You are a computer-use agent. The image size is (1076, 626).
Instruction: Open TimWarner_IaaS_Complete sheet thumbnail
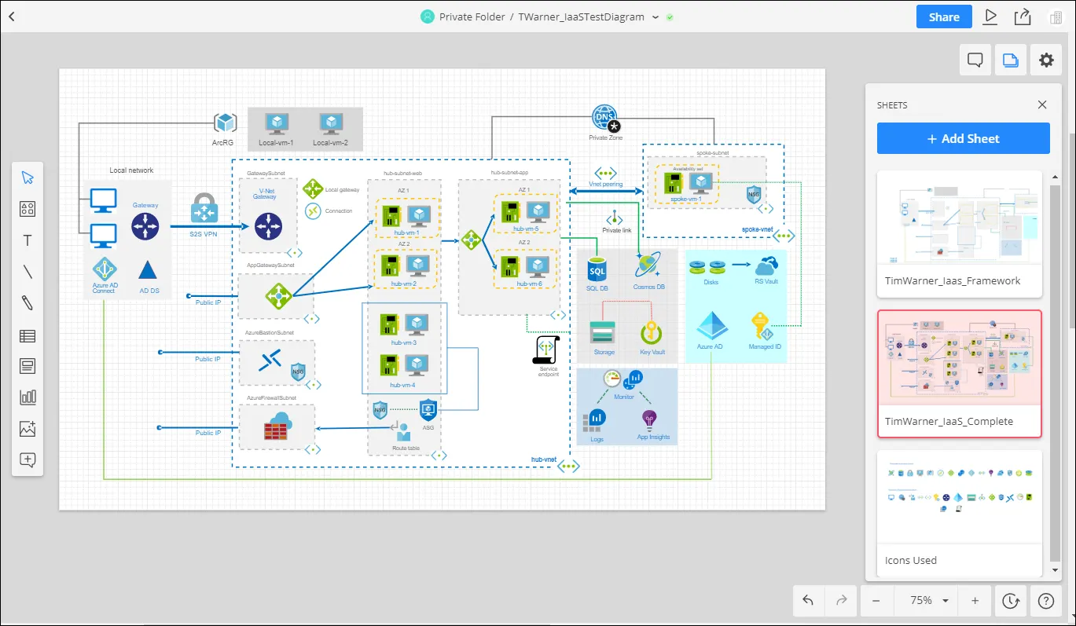[960, 373]
